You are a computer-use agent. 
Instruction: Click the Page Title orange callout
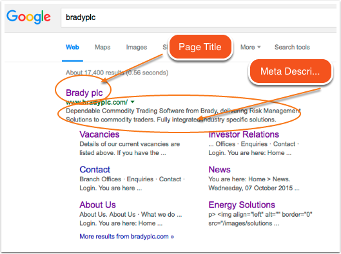click(200, 47)
